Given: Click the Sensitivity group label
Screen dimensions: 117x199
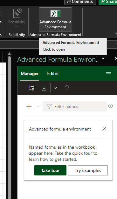Looking at the screenshot, I should click(17, 35).
